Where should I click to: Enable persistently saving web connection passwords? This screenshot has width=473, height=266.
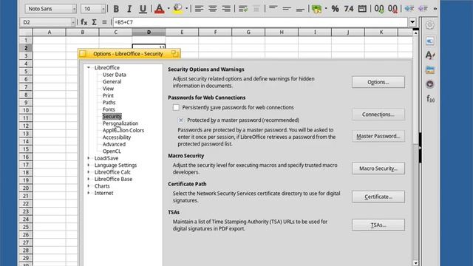click(176, 107)
